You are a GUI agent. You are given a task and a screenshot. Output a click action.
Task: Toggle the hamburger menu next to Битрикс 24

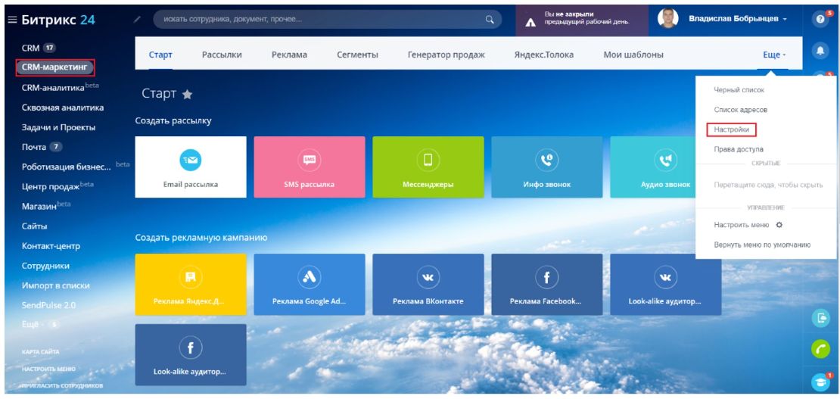tap(12, 20)
